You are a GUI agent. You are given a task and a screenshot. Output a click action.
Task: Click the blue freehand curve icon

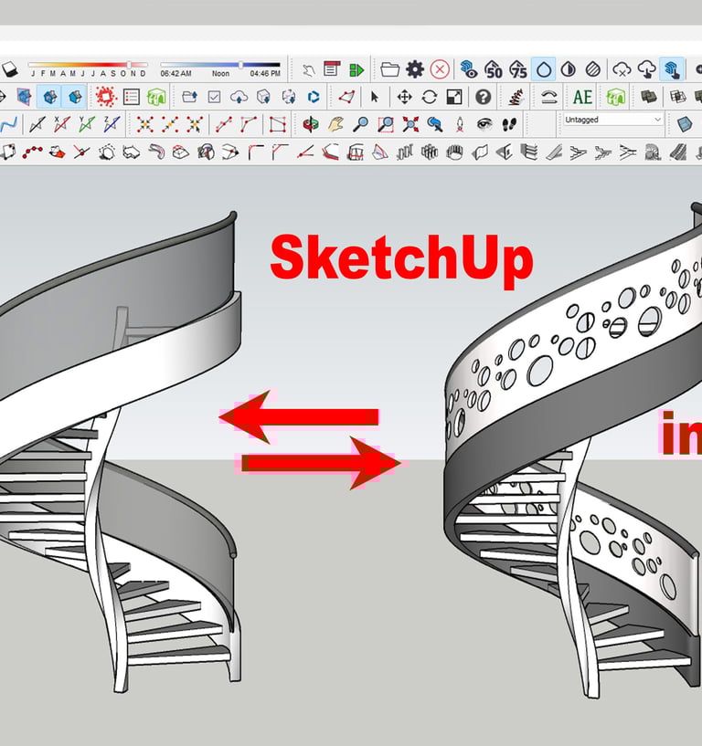pos(8,125)
